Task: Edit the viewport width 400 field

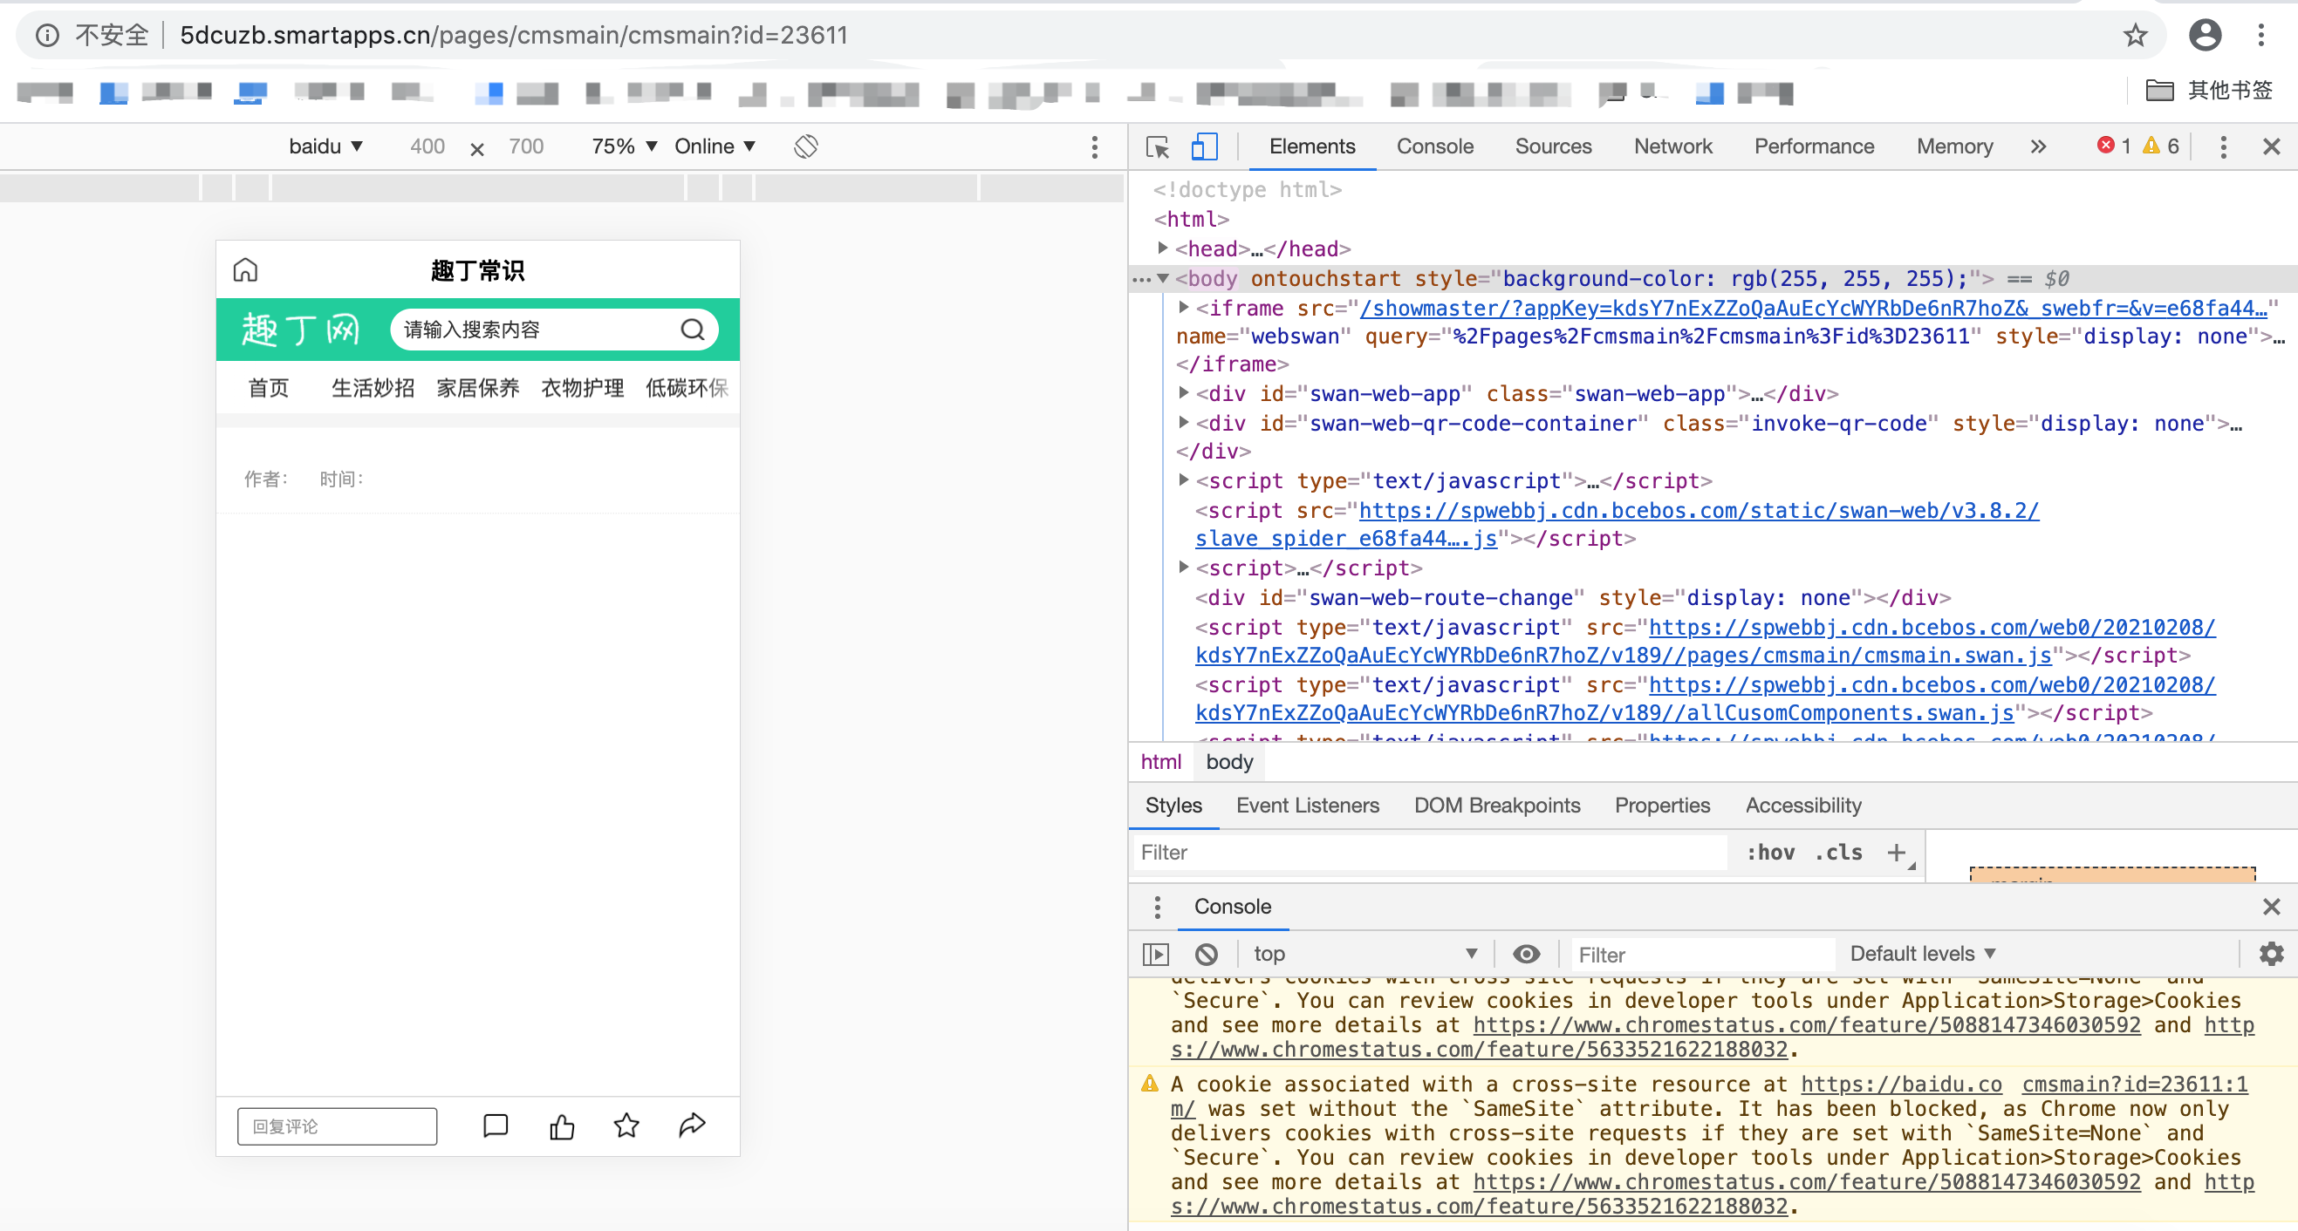Action: [427, 146]
